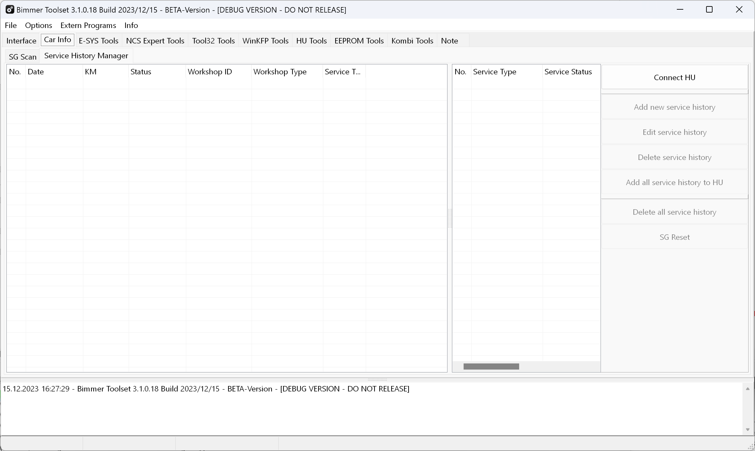Click the SG Reset button
The width and height of the screenshot is (755, 451).
coord(675,237)
